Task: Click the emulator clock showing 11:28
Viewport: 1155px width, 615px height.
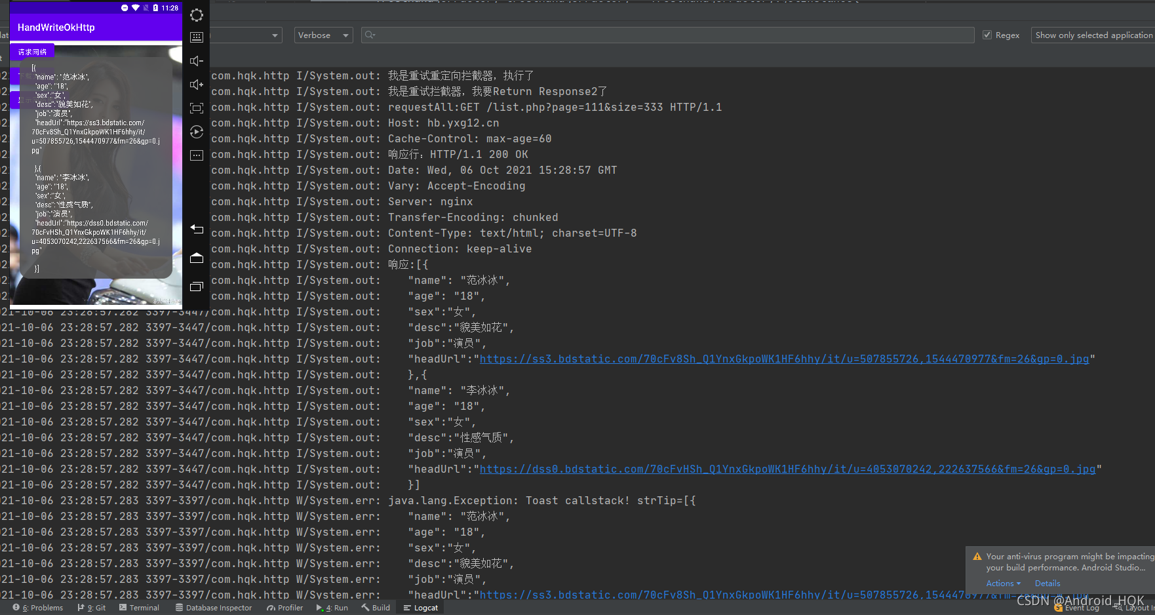Action: click(x=170, y=8)
